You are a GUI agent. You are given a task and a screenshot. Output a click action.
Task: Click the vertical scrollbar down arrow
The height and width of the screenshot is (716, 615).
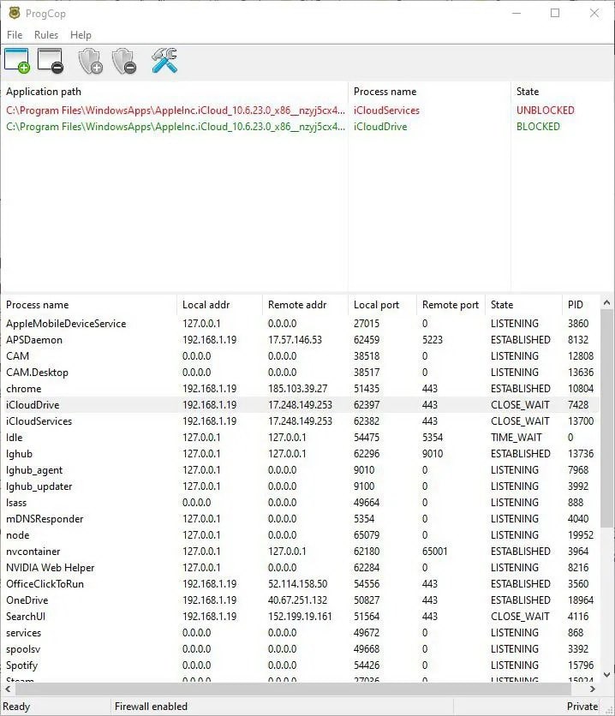(x=606, y=675)
